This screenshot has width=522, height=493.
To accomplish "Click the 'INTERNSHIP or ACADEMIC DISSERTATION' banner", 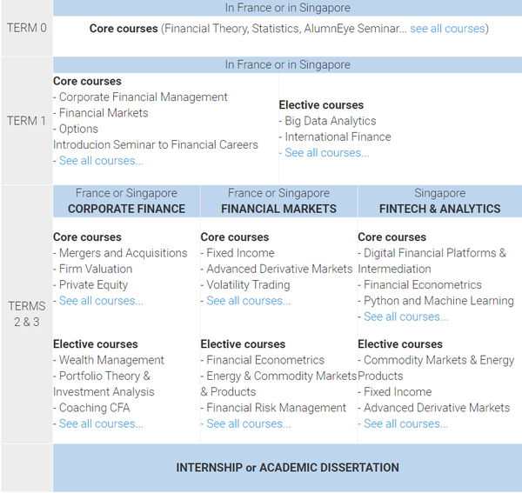I will point(287,468).
